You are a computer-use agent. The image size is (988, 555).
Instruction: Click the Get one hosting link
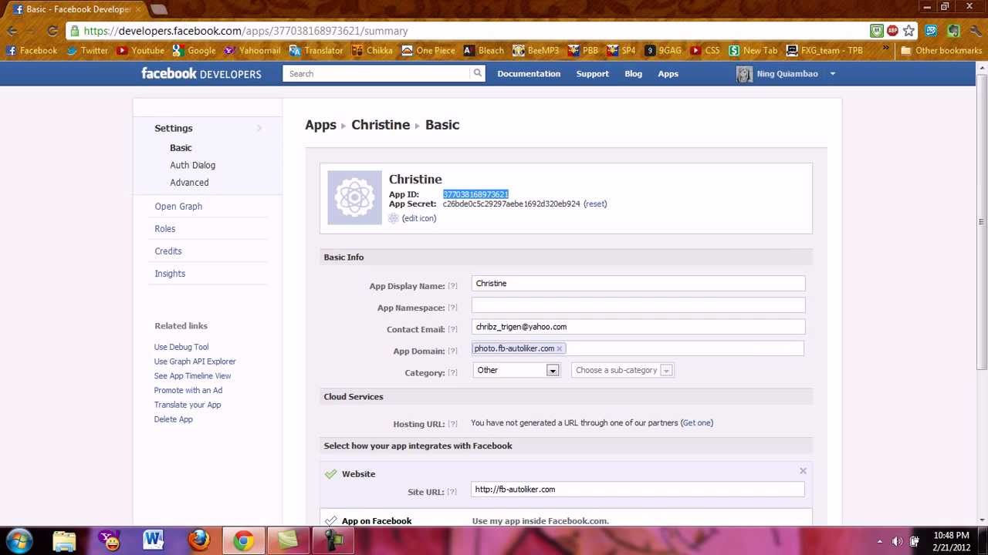tap(697, 423)
